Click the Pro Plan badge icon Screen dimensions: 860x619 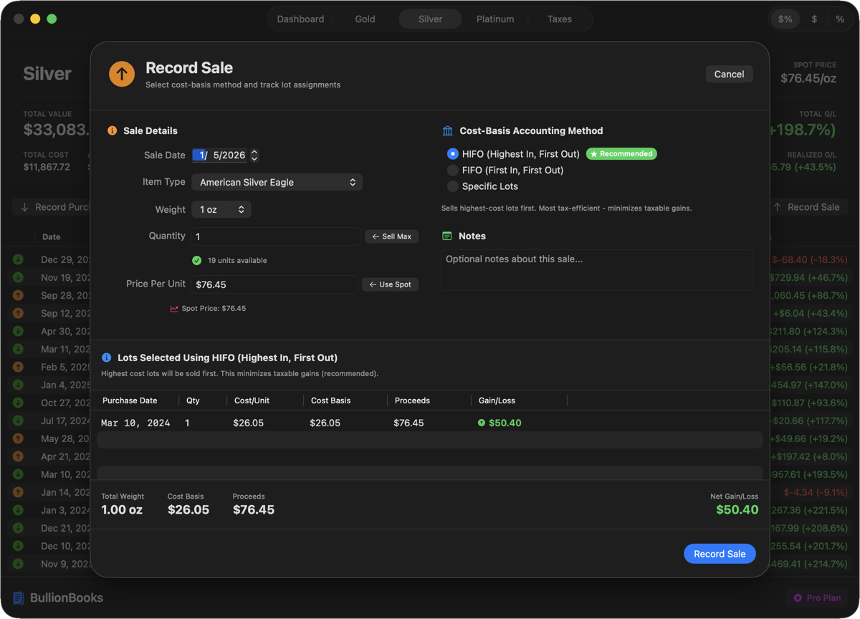point(798,598)
